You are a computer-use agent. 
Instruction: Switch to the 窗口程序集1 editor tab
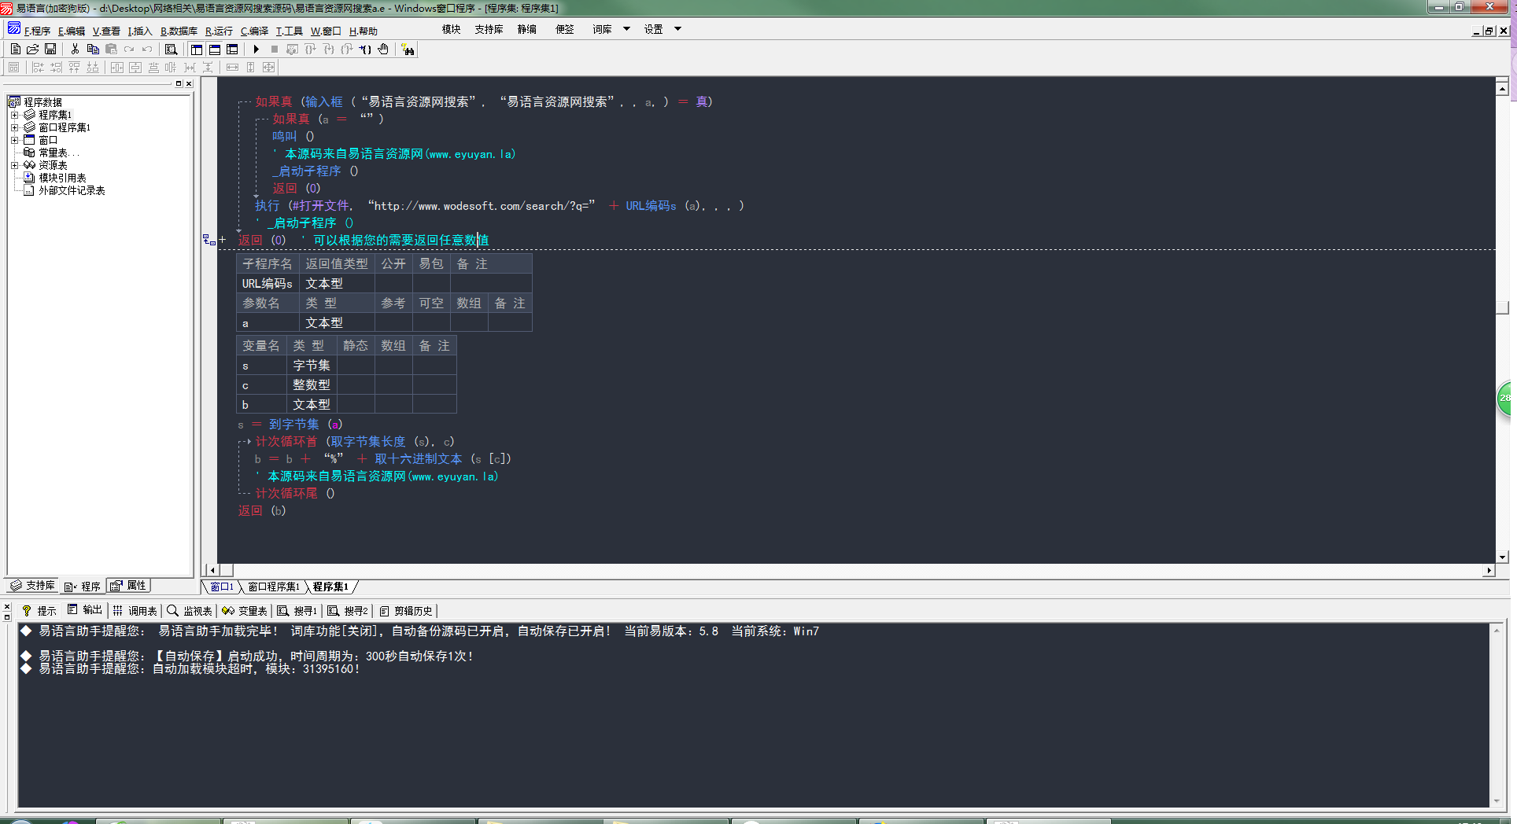point(273,587)
